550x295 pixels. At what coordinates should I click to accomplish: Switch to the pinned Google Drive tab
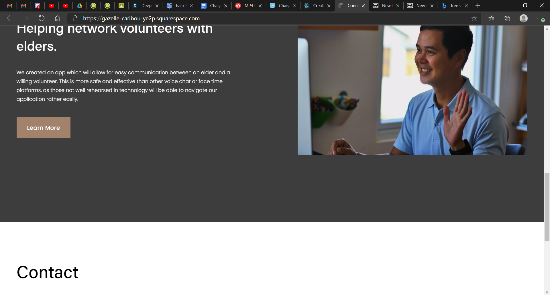pos(79,5)
